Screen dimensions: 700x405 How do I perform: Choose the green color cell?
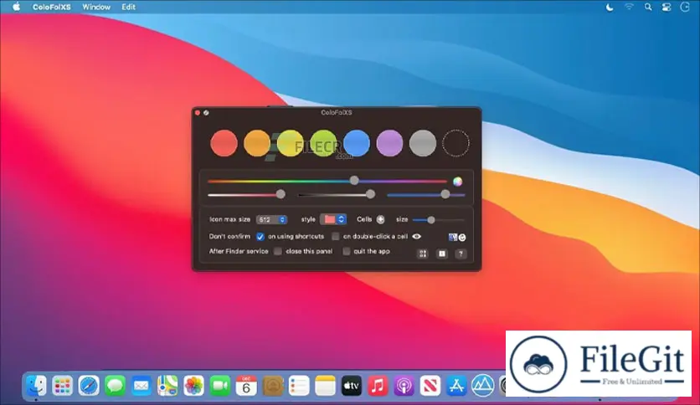pyautogui.click(x=323, y=143)
